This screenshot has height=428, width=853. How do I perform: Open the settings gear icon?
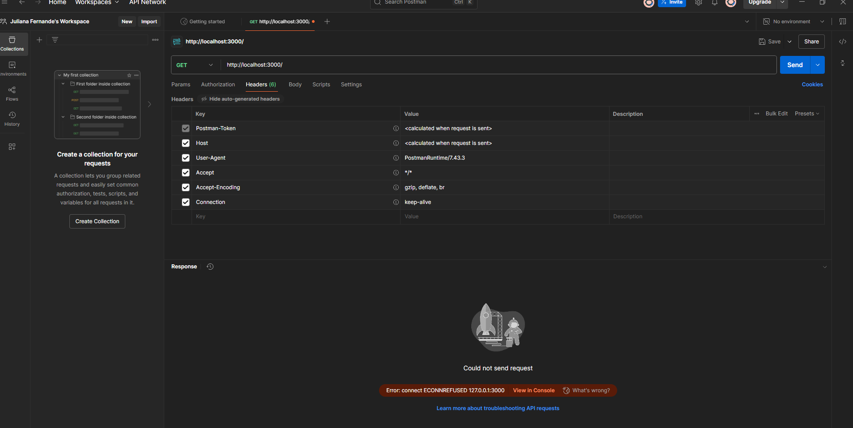[699, 3]
